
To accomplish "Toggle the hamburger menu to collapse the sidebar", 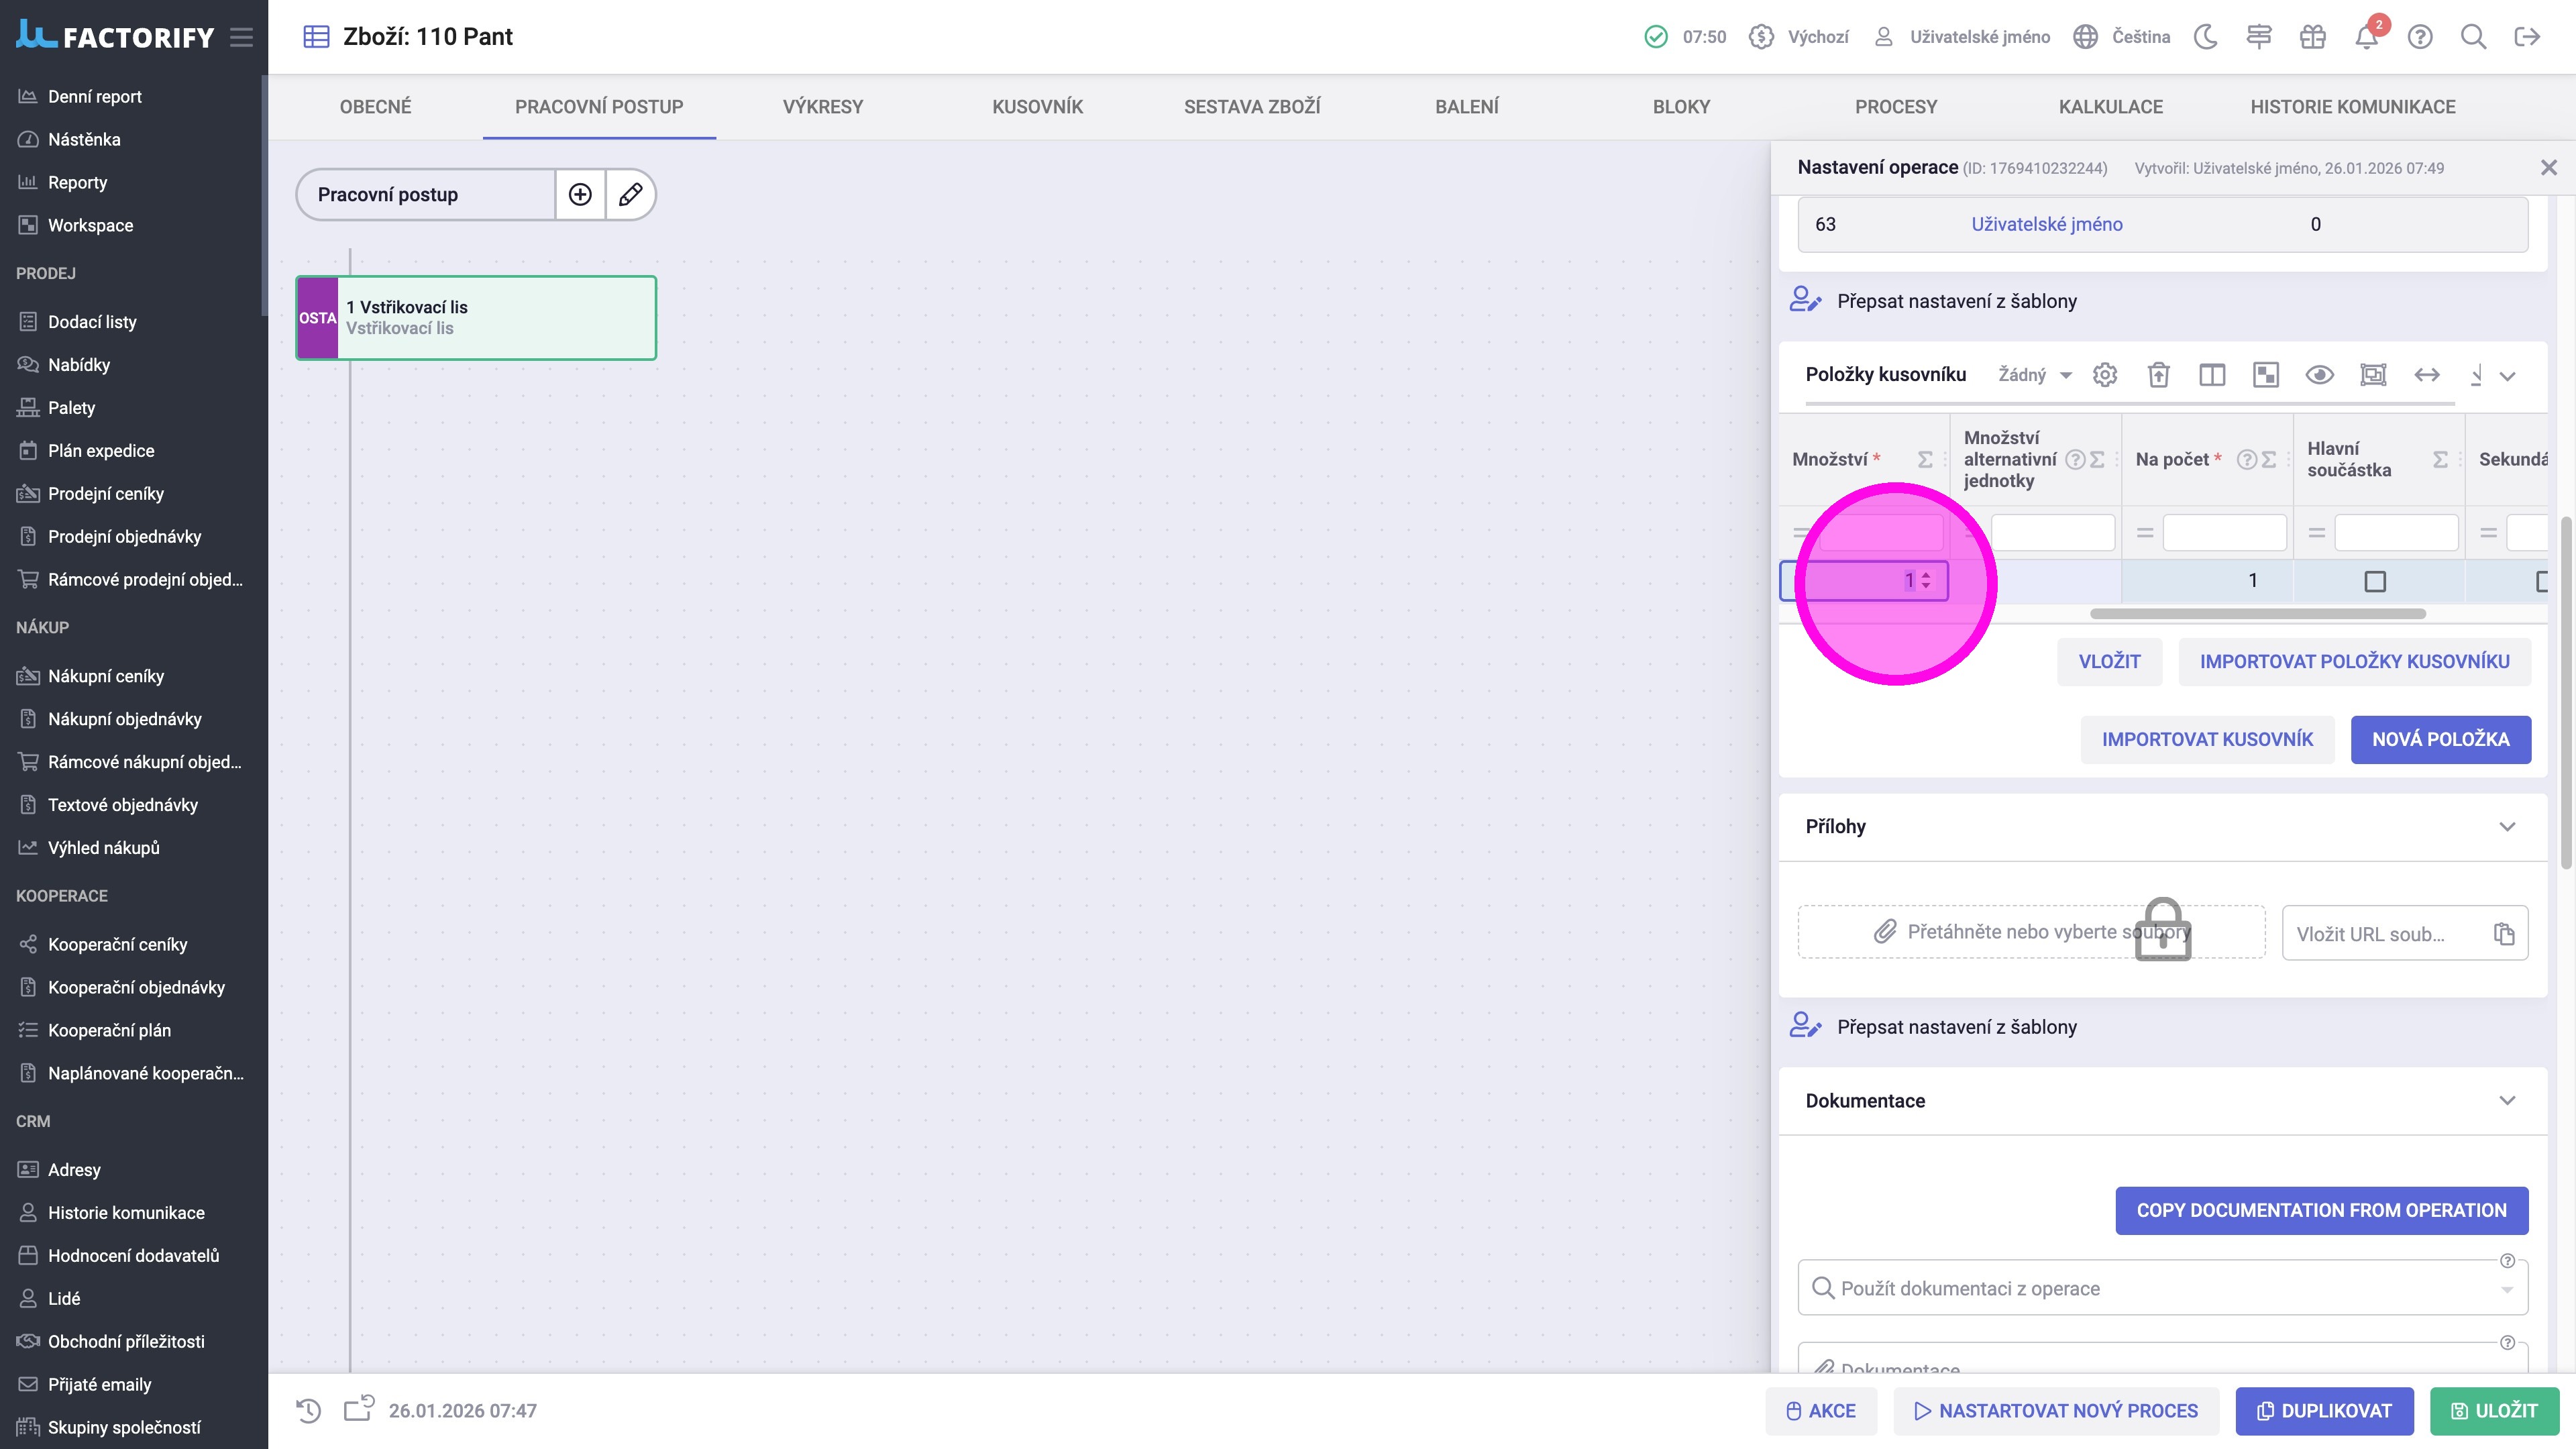I will point(241,37).
